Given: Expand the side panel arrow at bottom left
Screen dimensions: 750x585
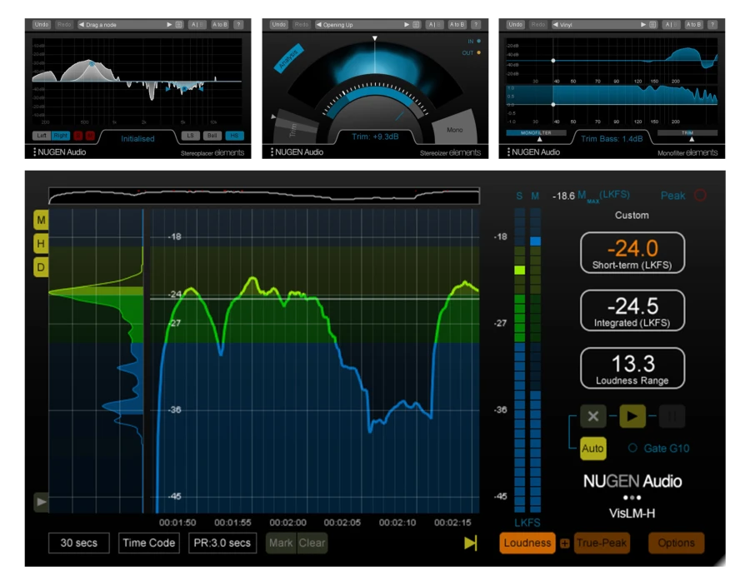Looking at the screenshot, I should 41,502.
